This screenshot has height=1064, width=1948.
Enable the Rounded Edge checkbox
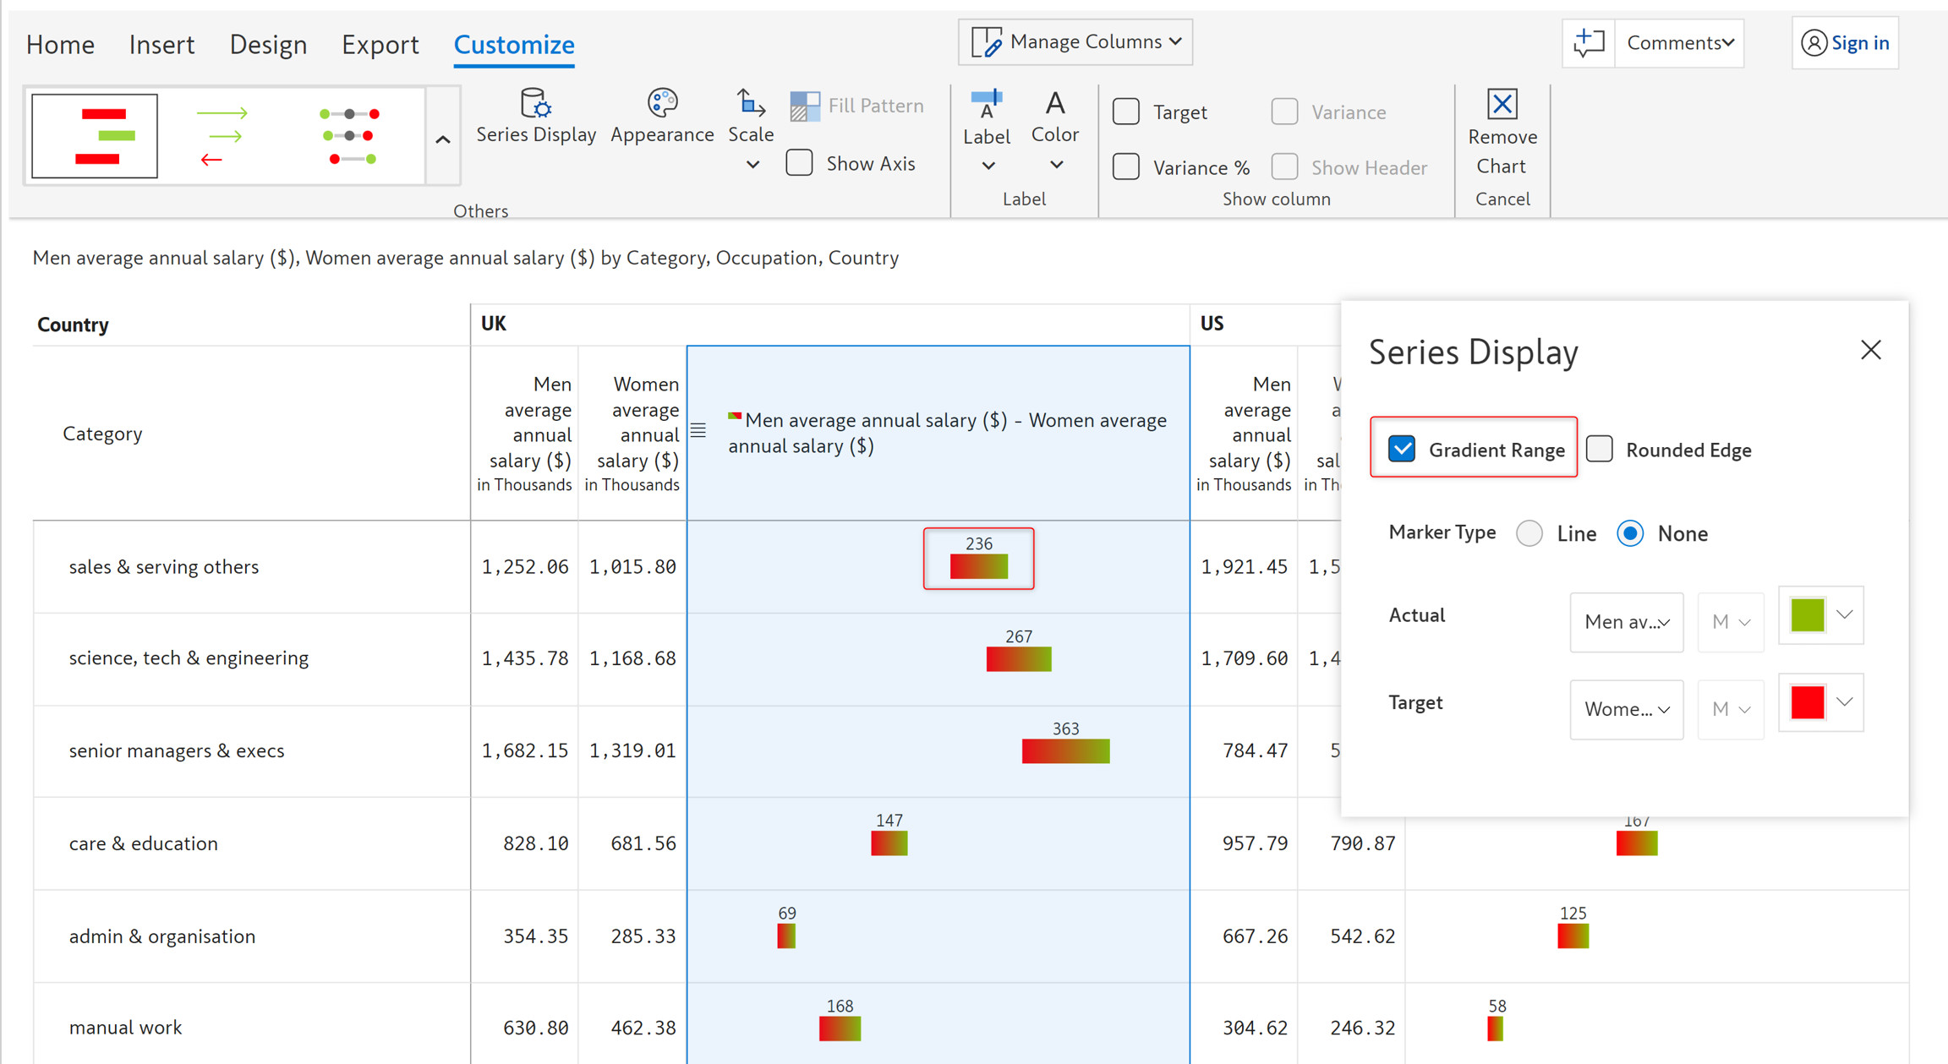[1600, 449]
